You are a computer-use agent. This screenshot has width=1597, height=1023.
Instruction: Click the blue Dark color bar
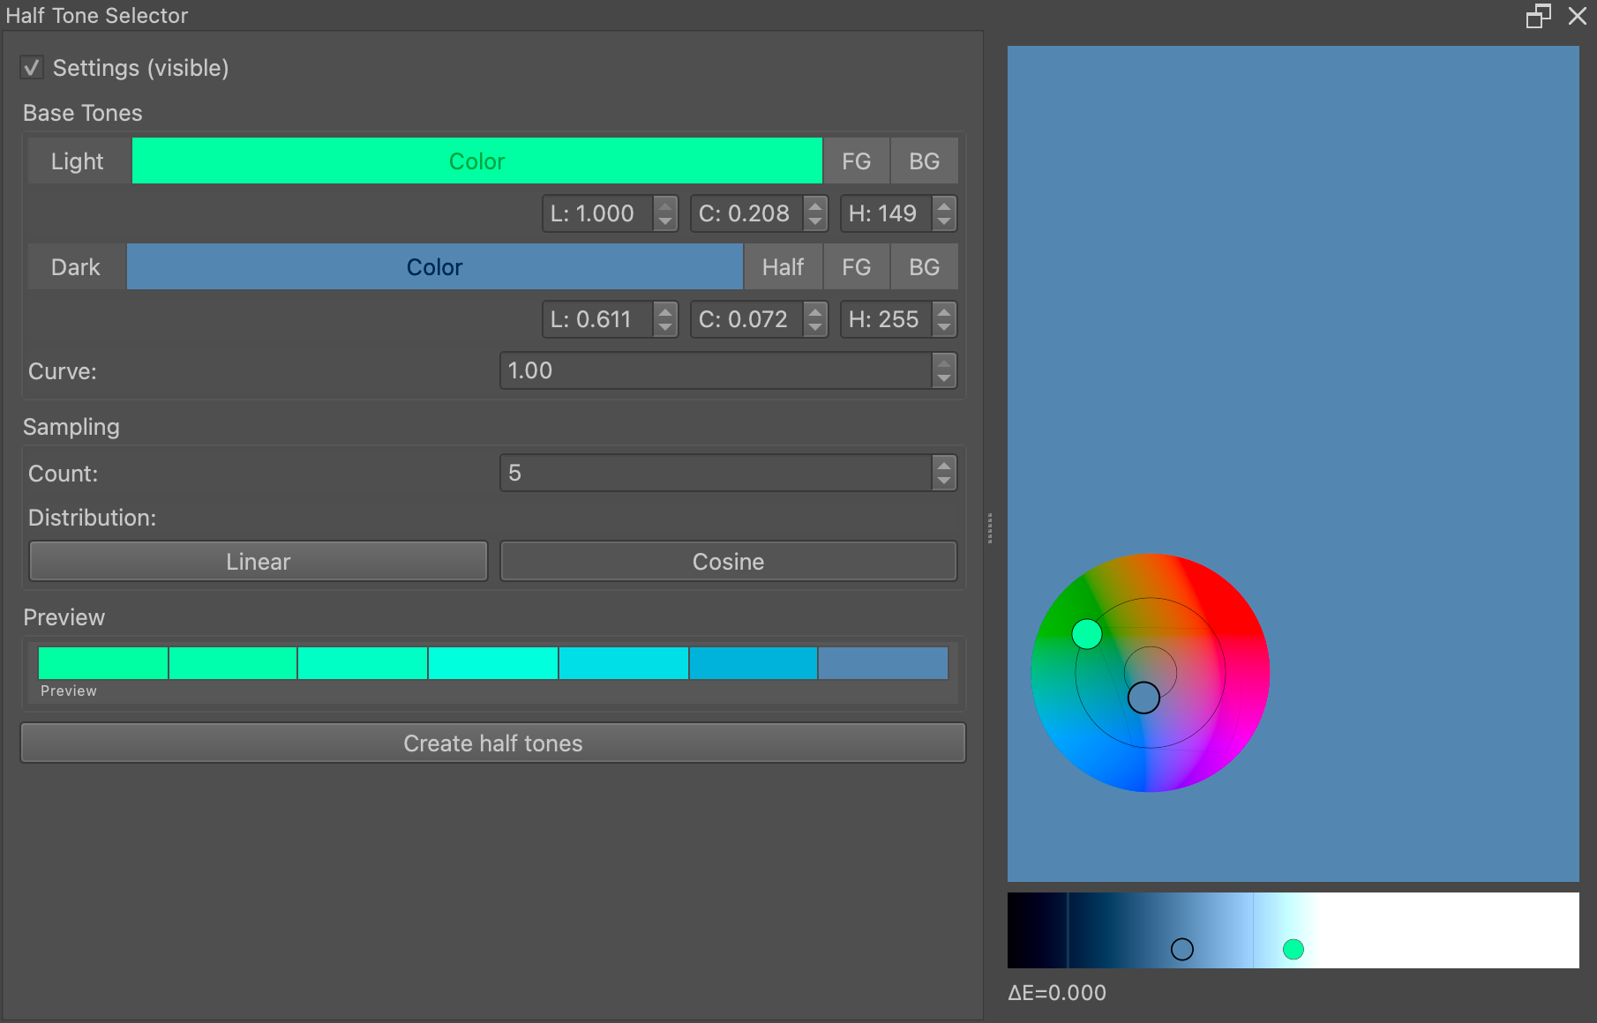click(x=434, y=267)
